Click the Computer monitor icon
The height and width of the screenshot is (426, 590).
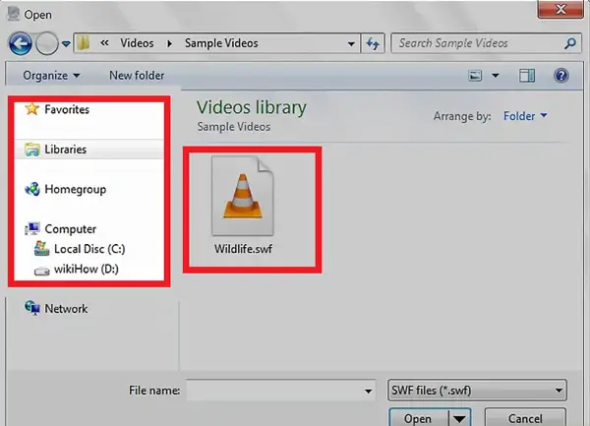(x=32, y=228)
